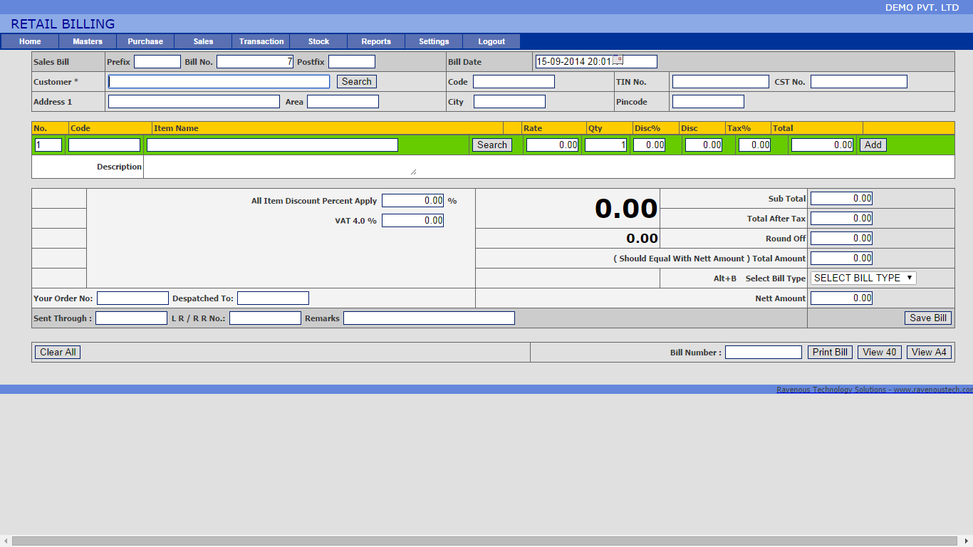This screenshot has height=547, width=973.
Task: Expand the Select Bill Type dropdown
Action: click(863, 278)
